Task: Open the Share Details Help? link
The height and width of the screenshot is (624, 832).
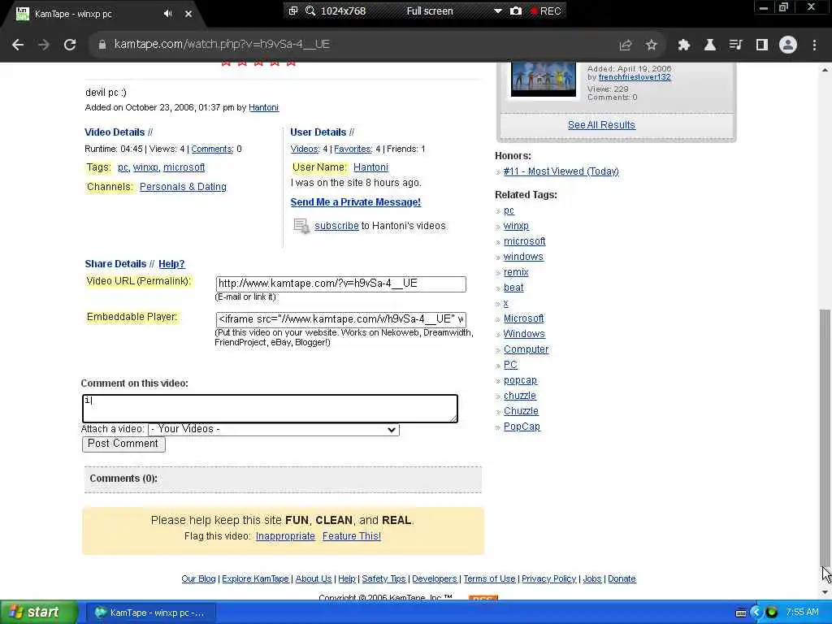Action: click(171, 264)
